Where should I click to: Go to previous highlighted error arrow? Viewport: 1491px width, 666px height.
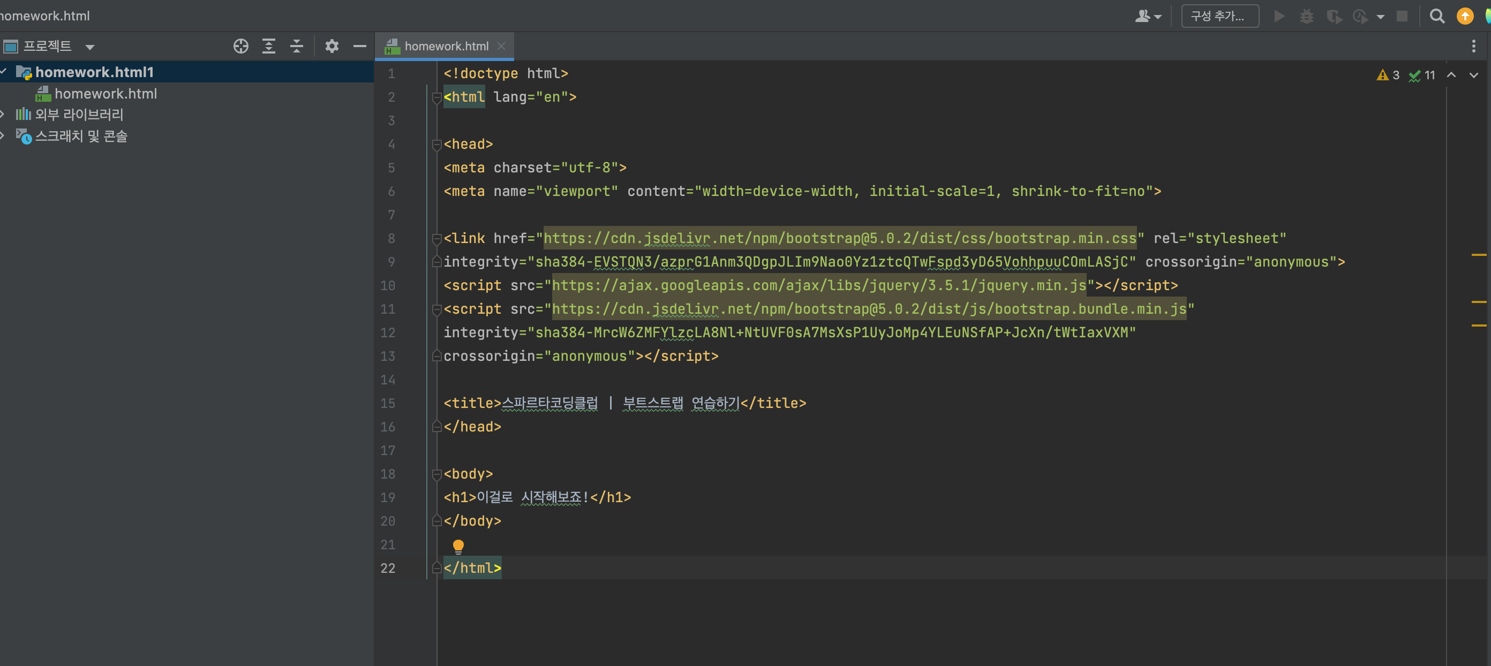click(x=1451, y=75)
